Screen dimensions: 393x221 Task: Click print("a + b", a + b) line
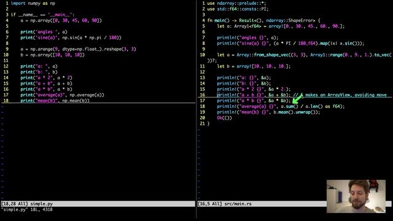(47, 83)
